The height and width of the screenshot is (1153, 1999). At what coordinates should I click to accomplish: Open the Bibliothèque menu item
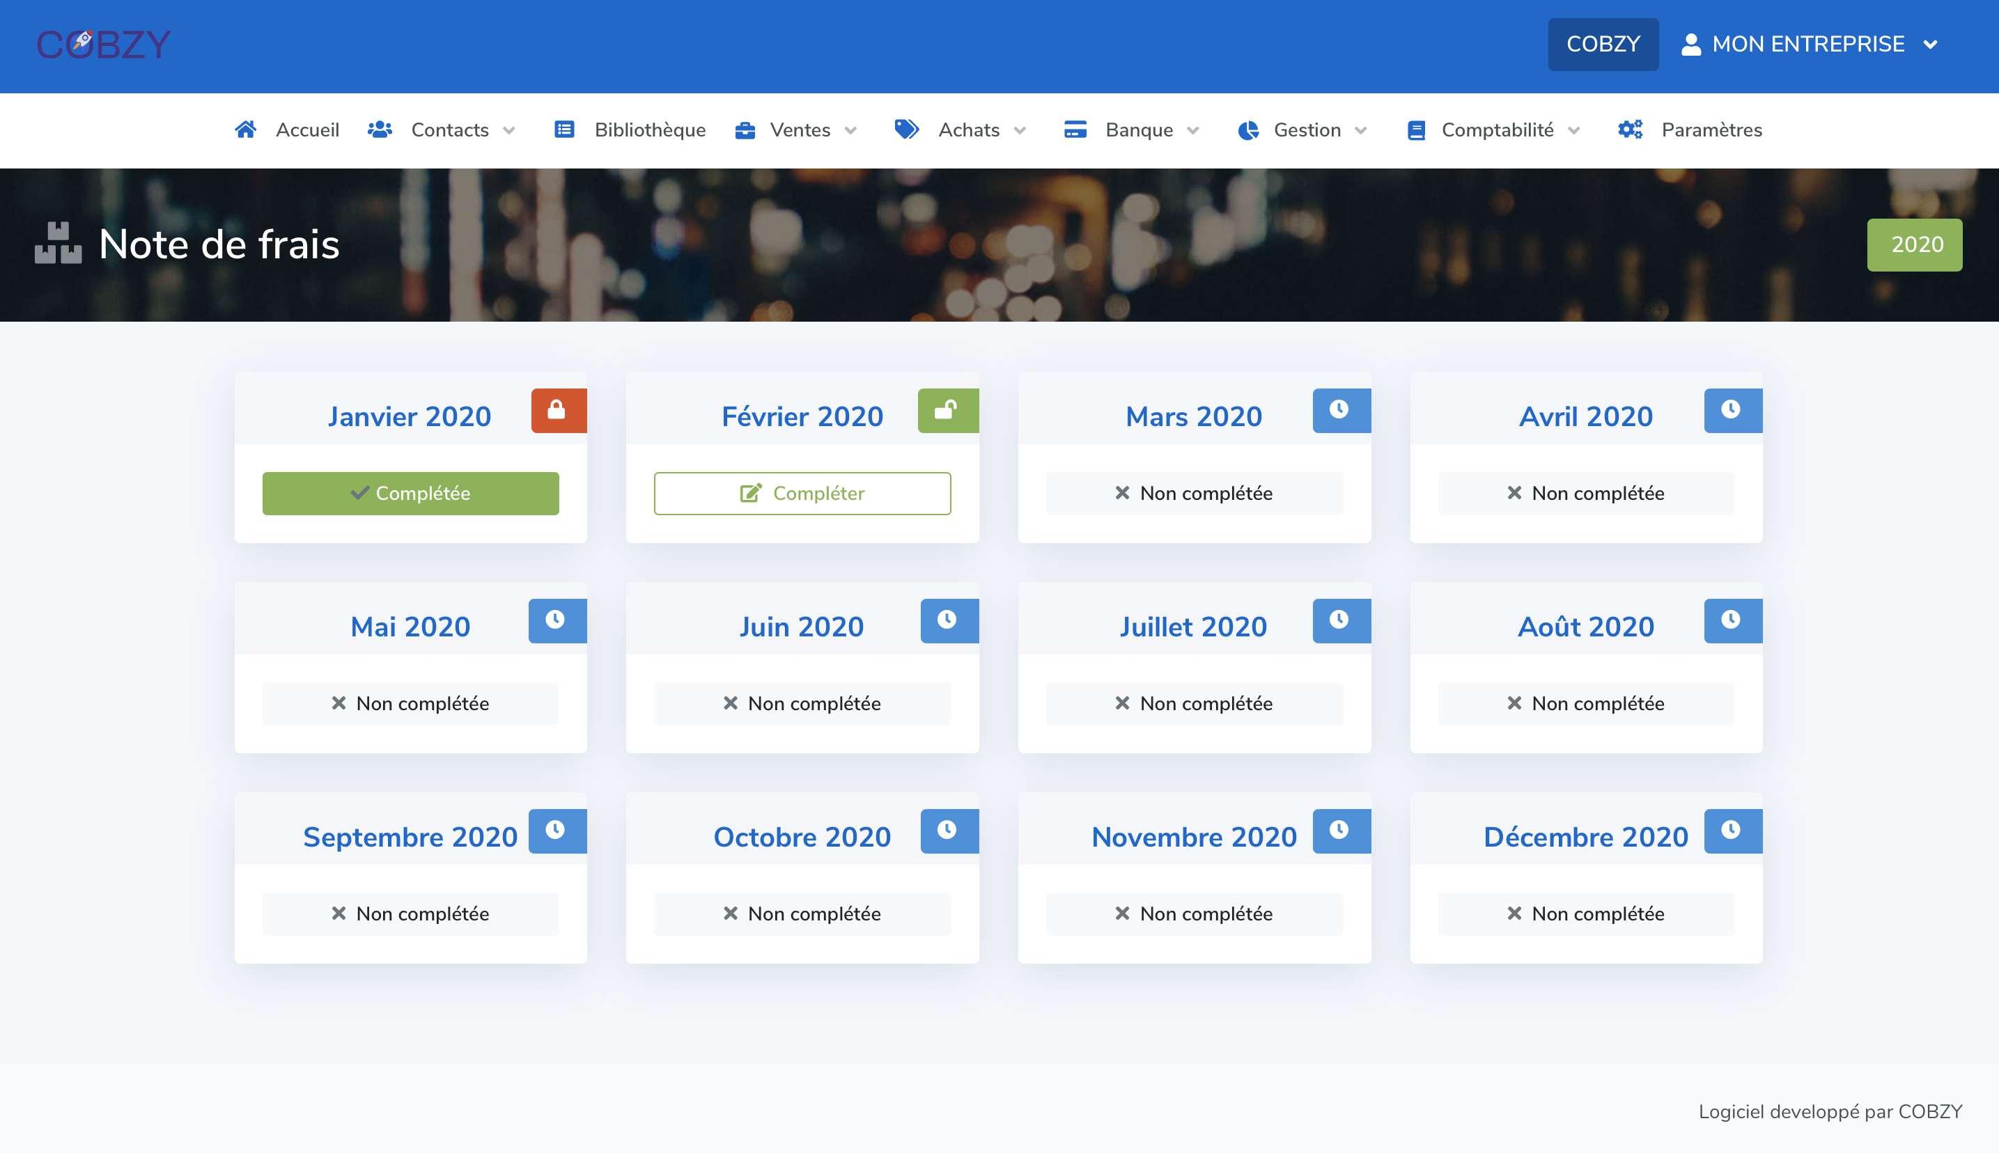649,130
